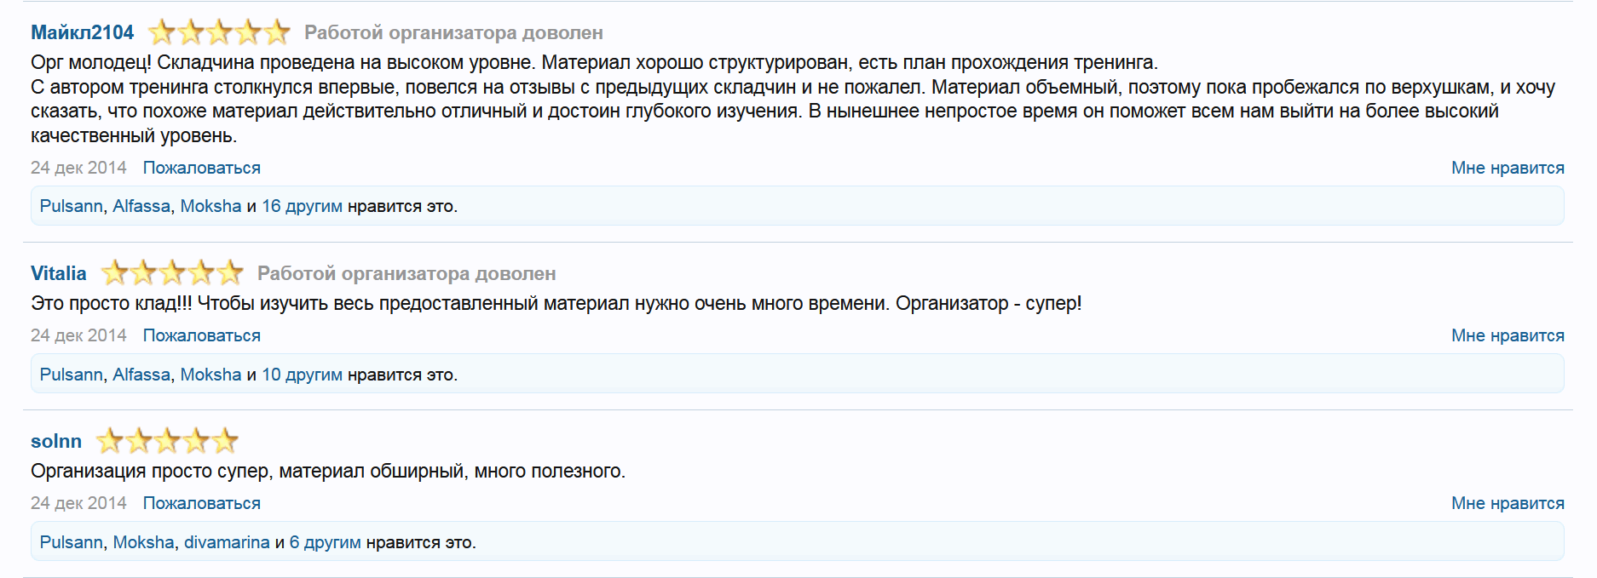Click the star rating beside solnn

tap(167, 441)
